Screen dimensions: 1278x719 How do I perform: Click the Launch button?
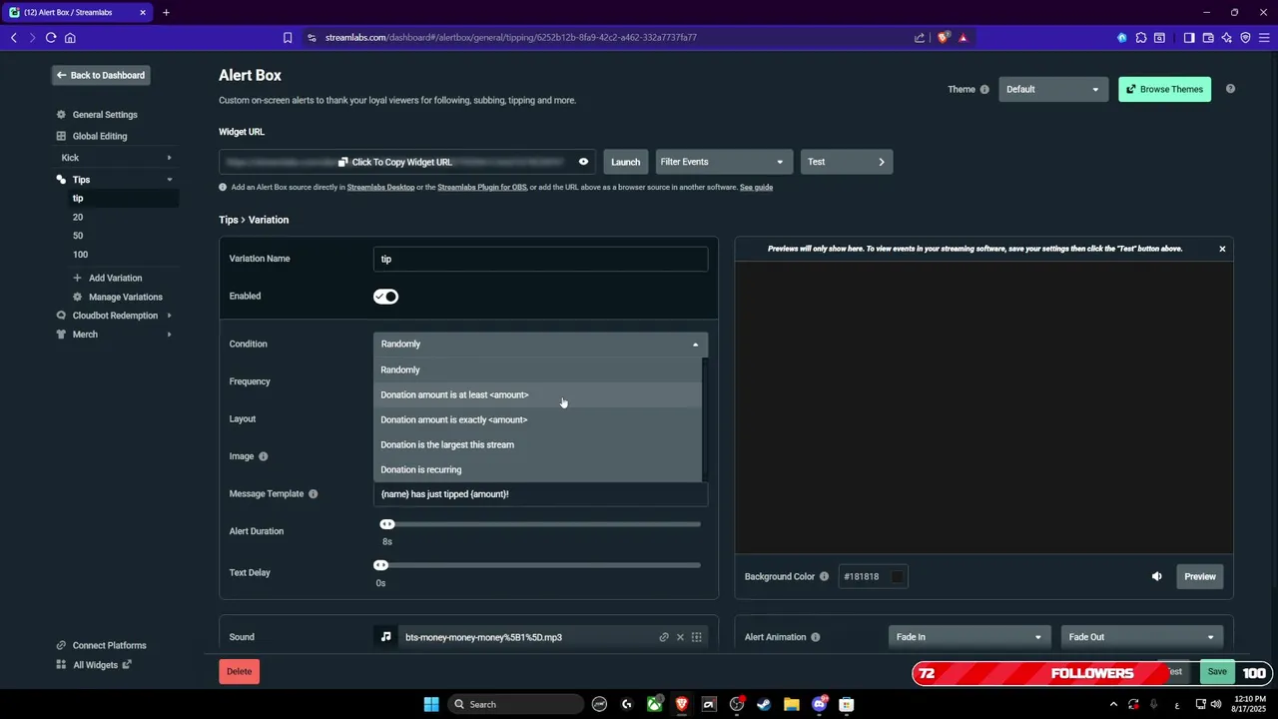(x=626, y=162)
